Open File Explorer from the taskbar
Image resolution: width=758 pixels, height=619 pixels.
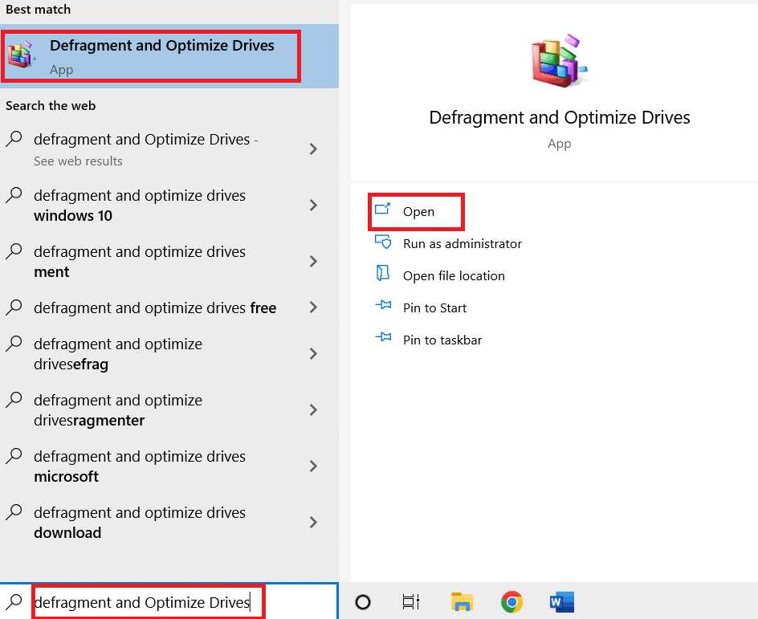pos(462,601)
